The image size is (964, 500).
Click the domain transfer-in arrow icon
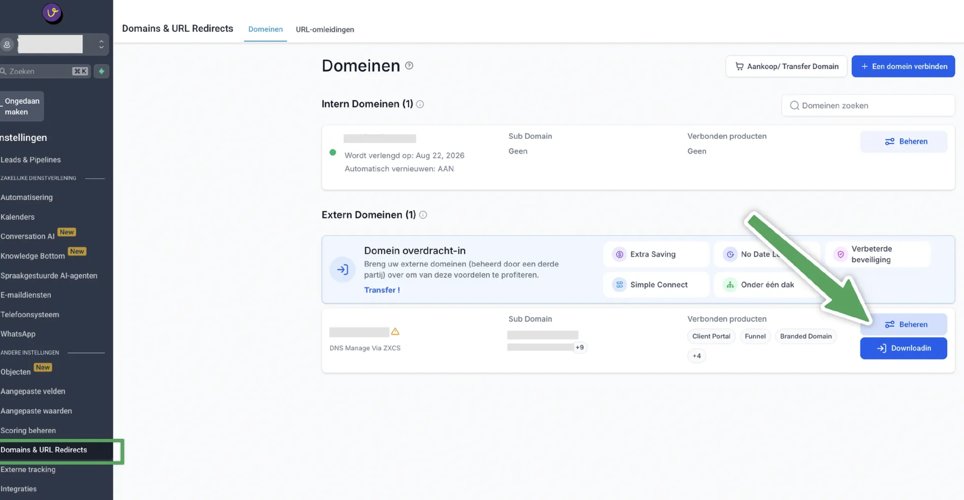(343, 270)
